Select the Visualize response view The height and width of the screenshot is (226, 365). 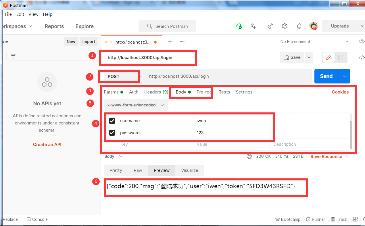click(x=190, y=170)
